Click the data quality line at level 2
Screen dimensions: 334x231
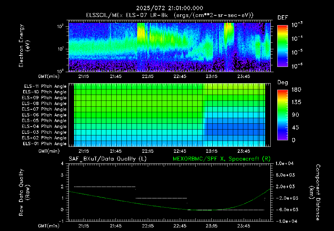pos(105,187)
